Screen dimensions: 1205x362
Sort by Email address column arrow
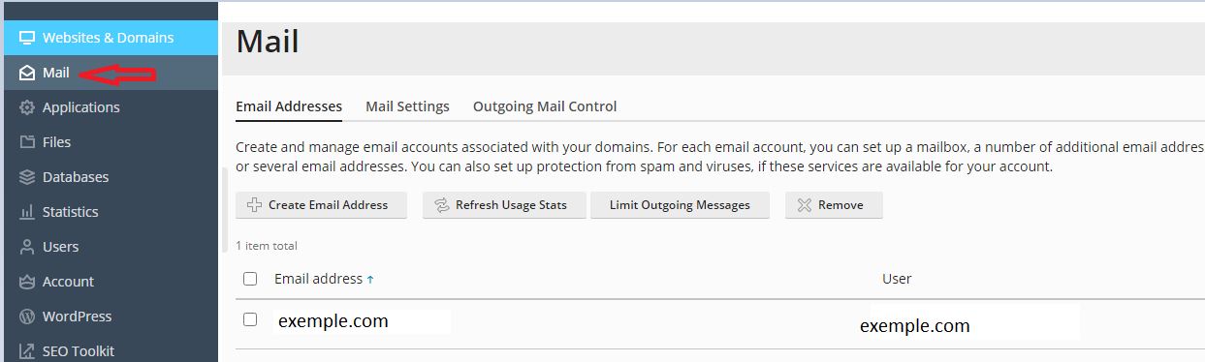point(370,280)
